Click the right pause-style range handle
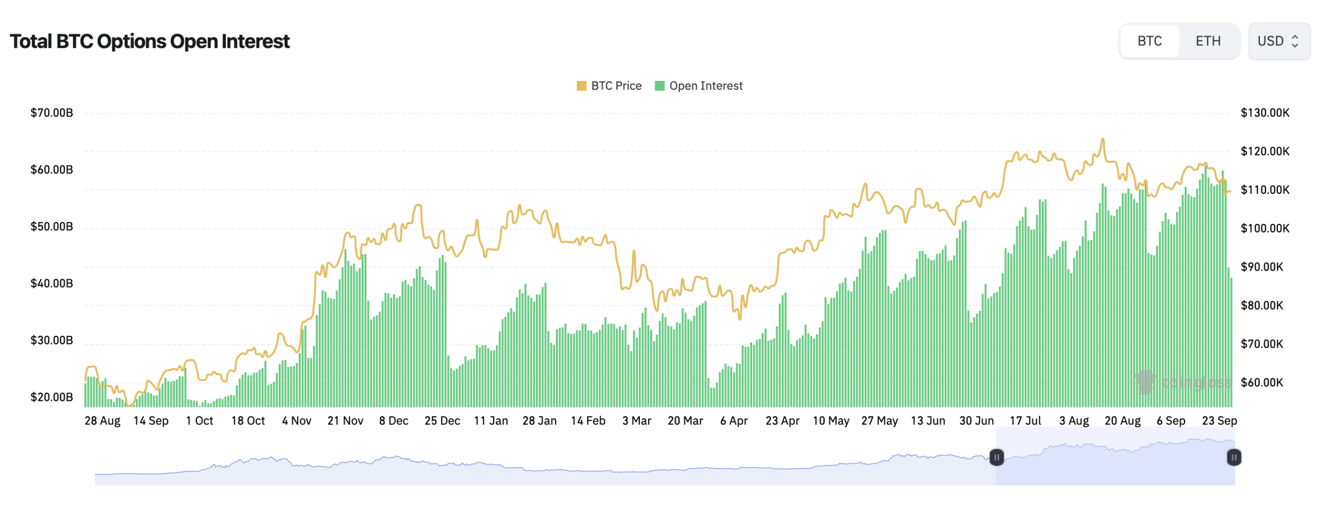Image resolution: width=1319 pixels, height=510 pixels. [x=1235, y=456]
